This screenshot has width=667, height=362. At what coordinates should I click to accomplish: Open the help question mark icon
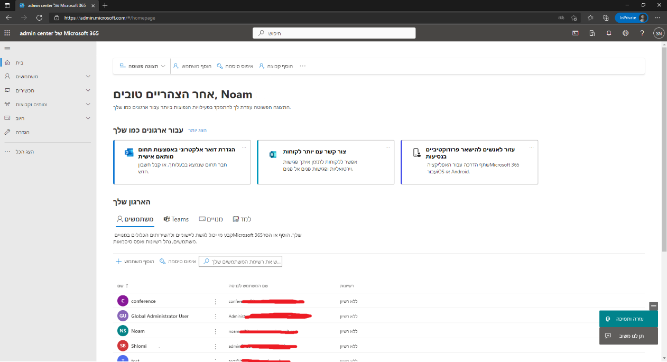click(642, 33)
